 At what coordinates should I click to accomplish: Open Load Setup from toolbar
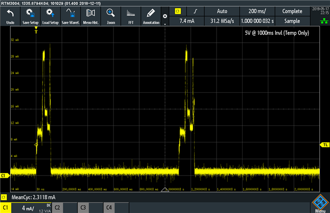click(50, 16)
